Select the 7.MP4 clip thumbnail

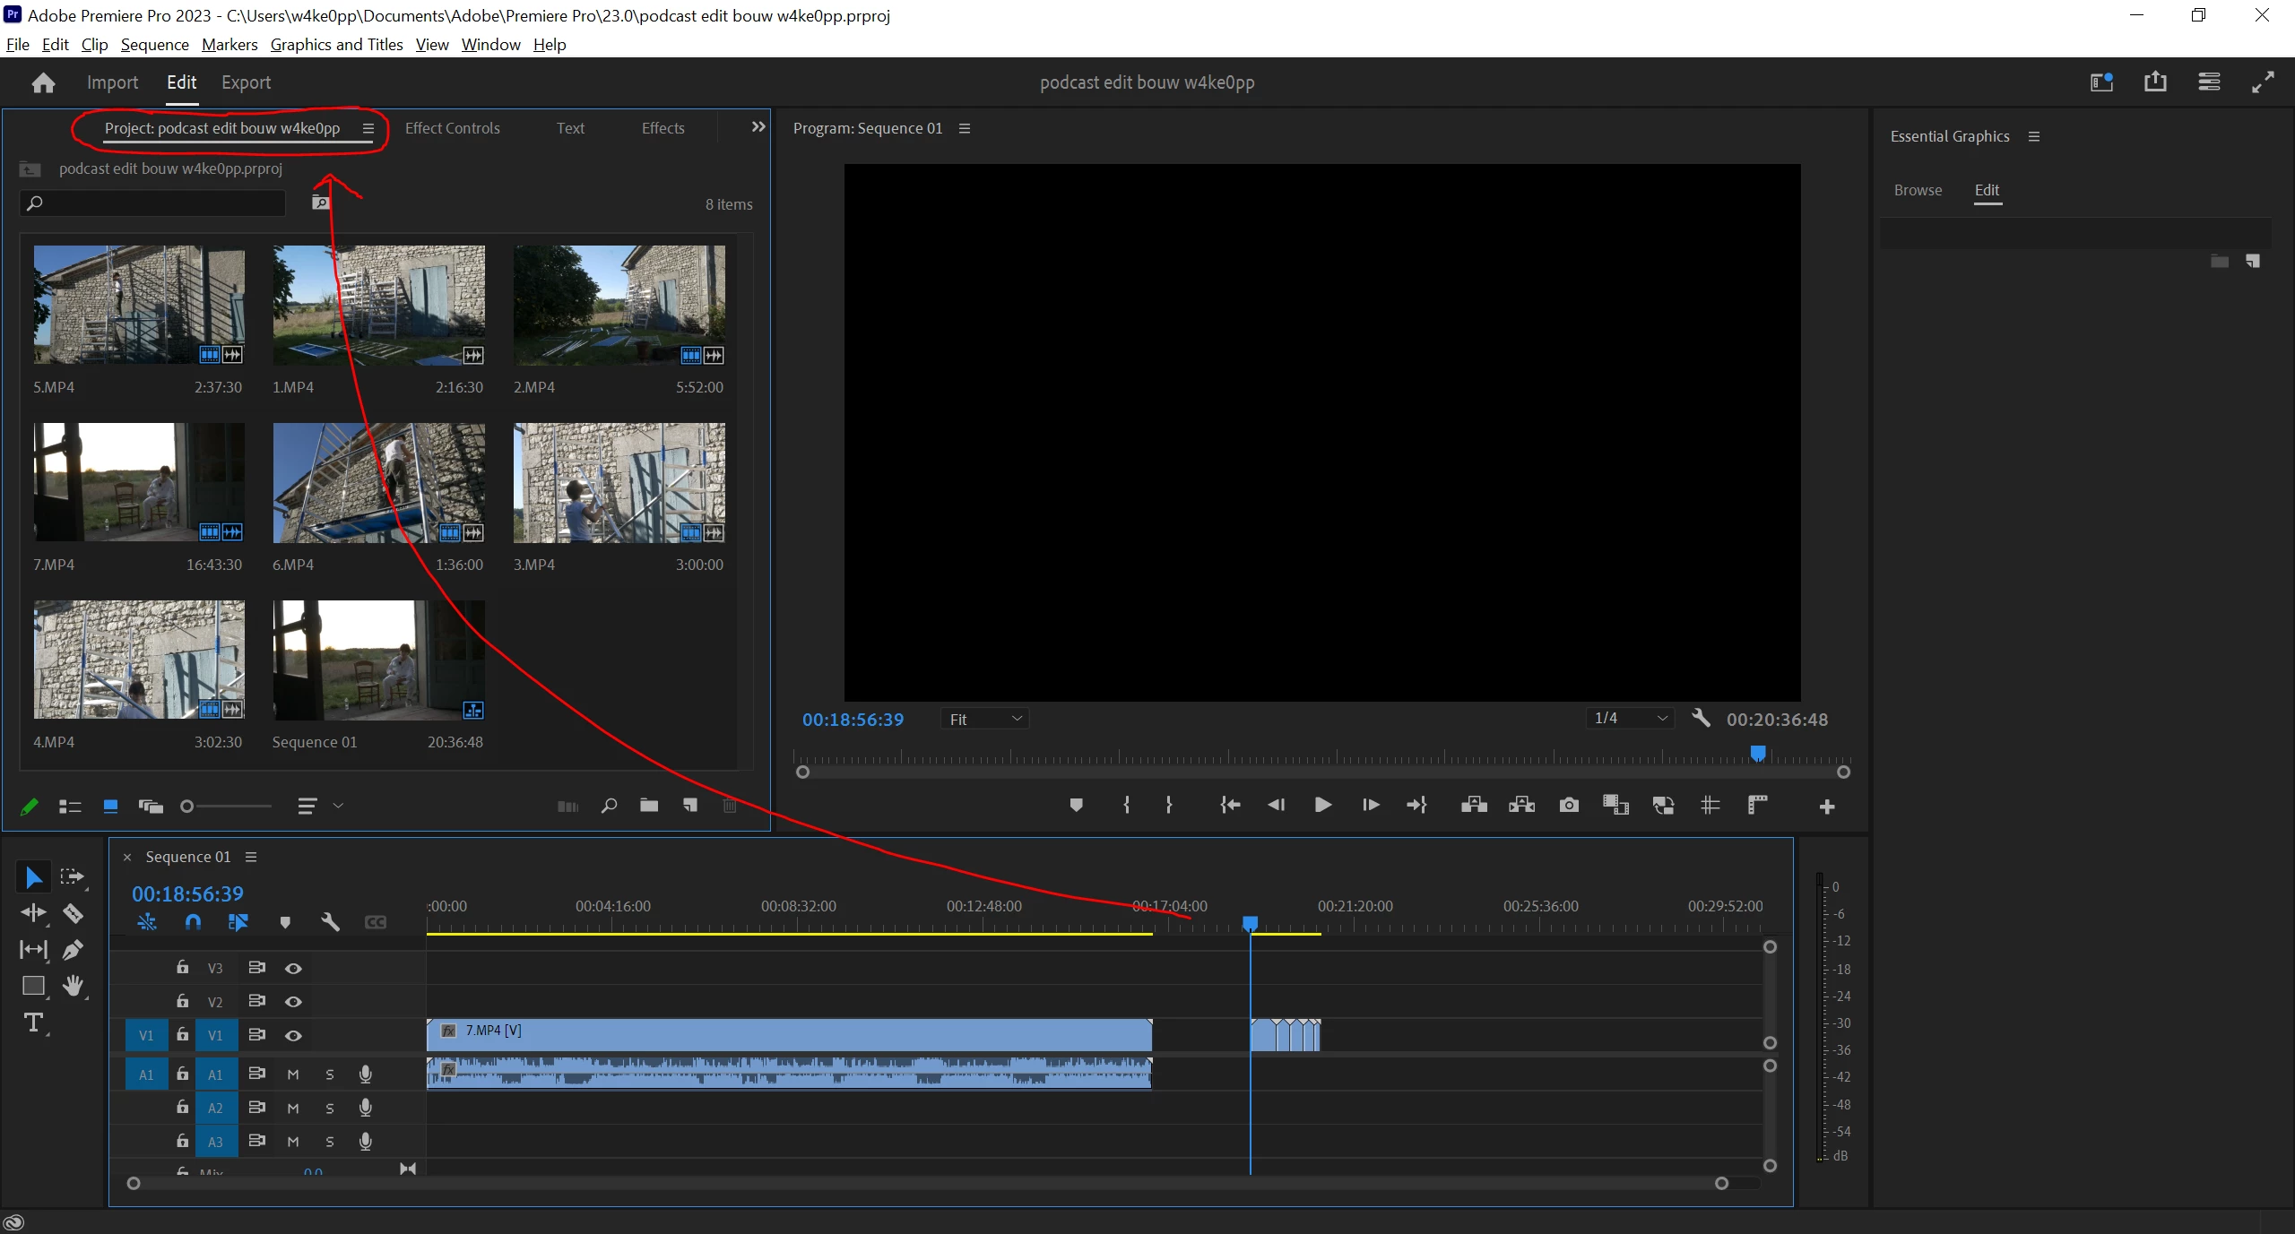(x=139, y=482)
